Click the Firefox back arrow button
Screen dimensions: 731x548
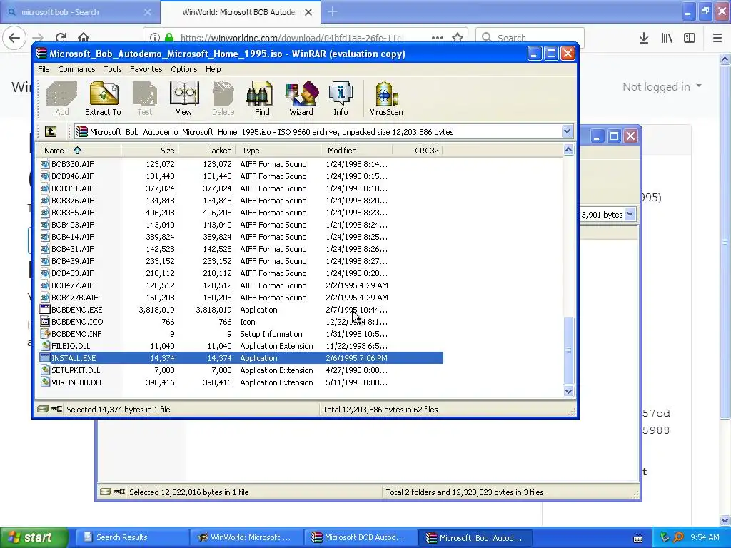point(14,38)
